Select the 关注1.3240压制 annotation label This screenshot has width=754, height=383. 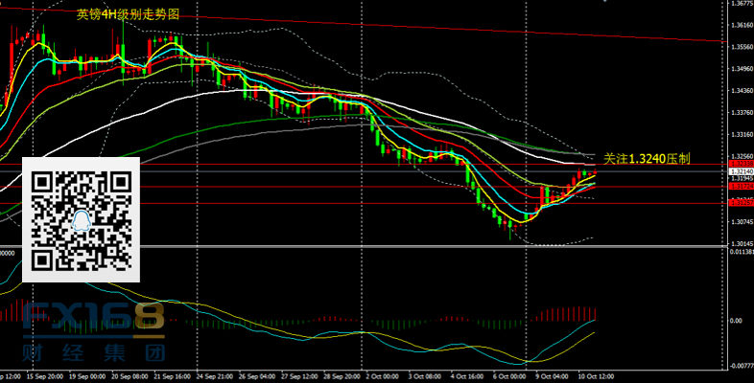[646, 158]
